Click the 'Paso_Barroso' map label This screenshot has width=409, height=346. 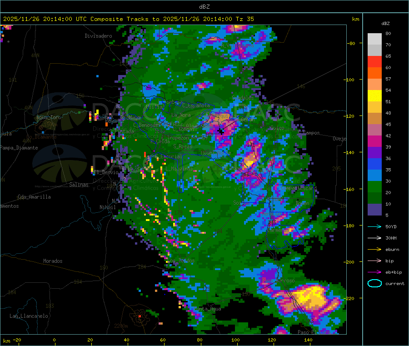coord(278,281)
